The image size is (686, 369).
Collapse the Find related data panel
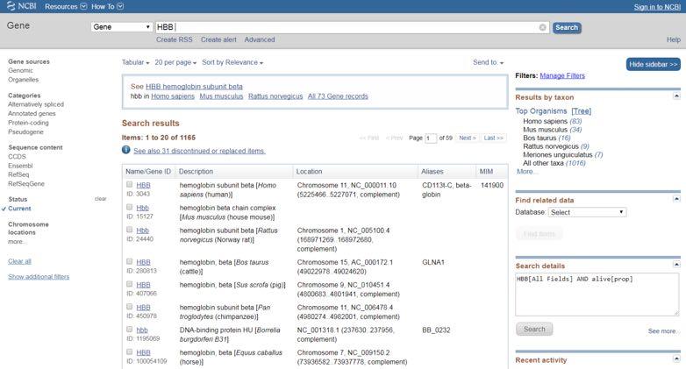point(676,198)
